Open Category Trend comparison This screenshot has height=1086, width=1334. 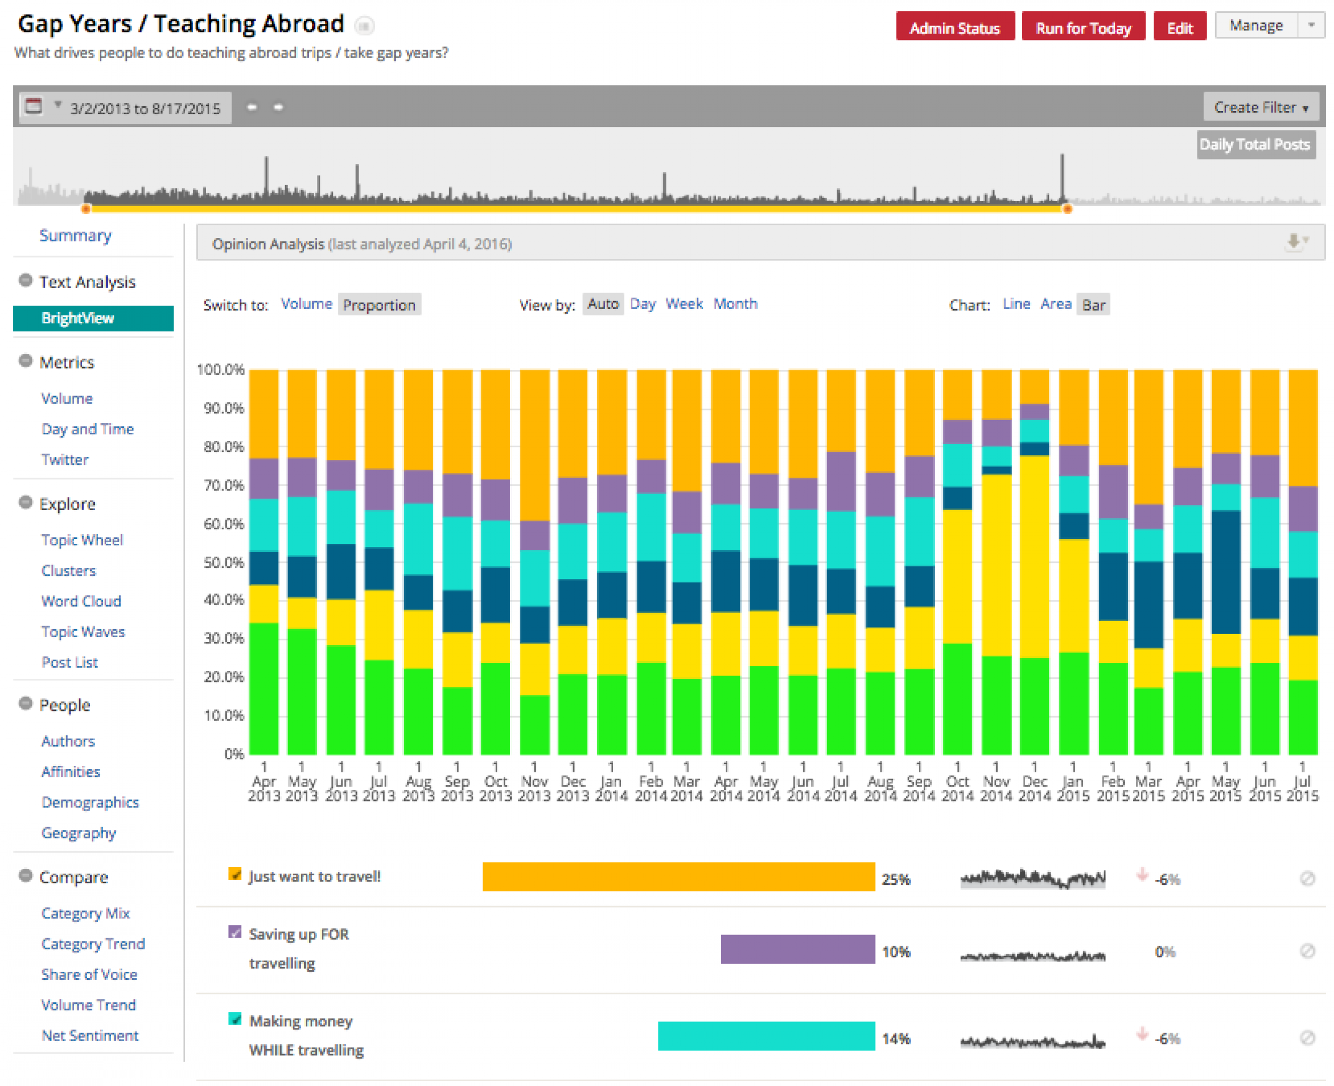[x=93, y=944]
